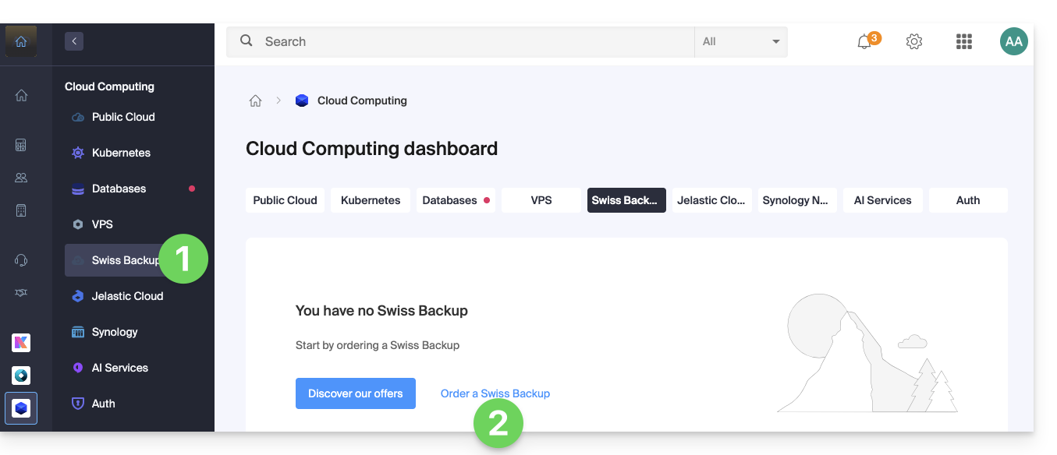The width and height of the screenshot is (1057, 455).
Task: Open the settings gear icon
Action: click(914, 42)
